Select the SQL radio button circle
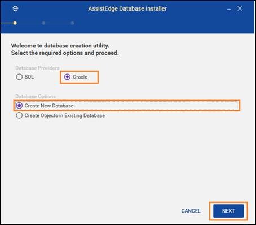The width and height of the screenshot is (256, 225). [19, 77]
